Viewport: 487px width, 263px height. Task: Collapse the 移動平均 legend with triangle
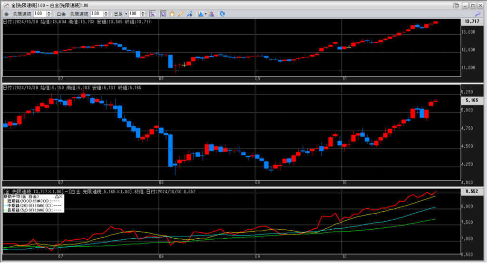(56, 196)
